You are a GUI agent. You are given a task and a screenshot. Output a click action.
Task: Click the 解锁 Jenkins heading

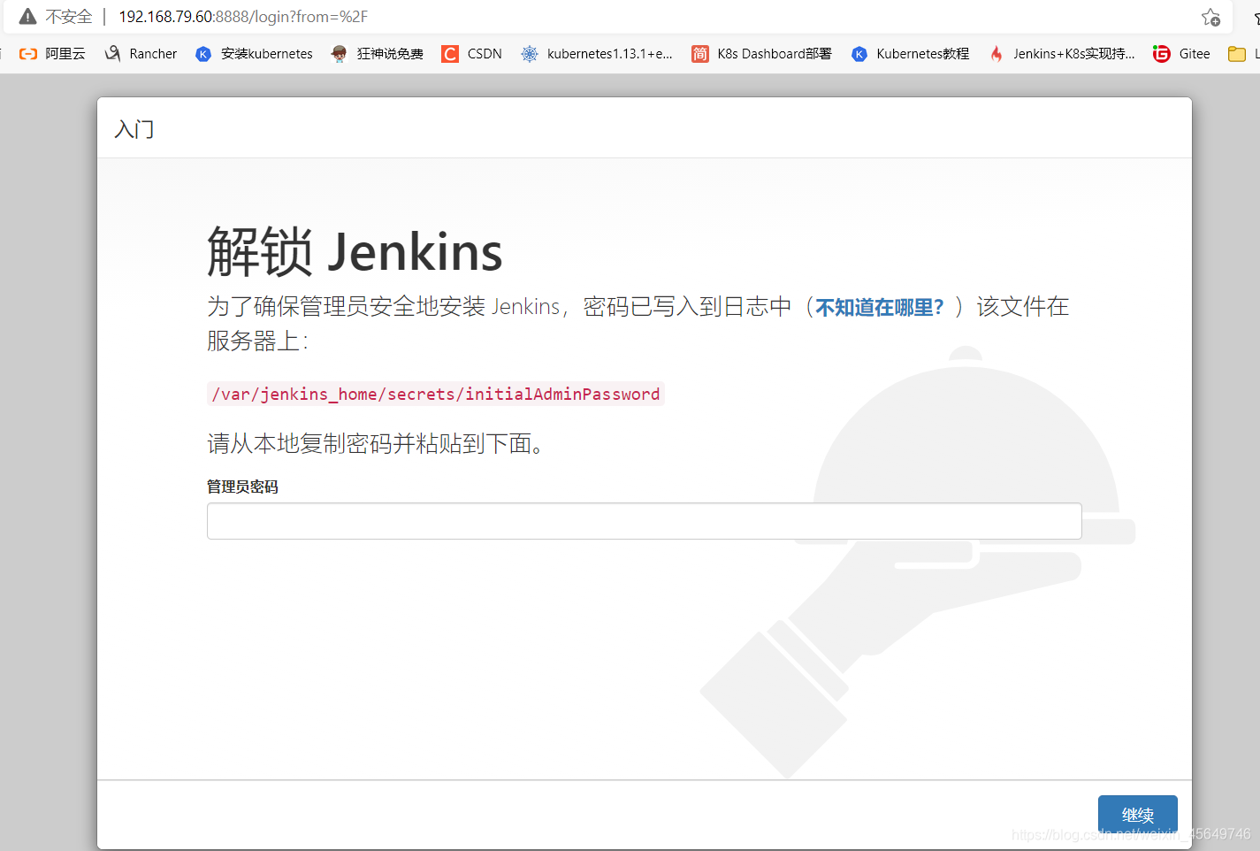tap(355, 252)
